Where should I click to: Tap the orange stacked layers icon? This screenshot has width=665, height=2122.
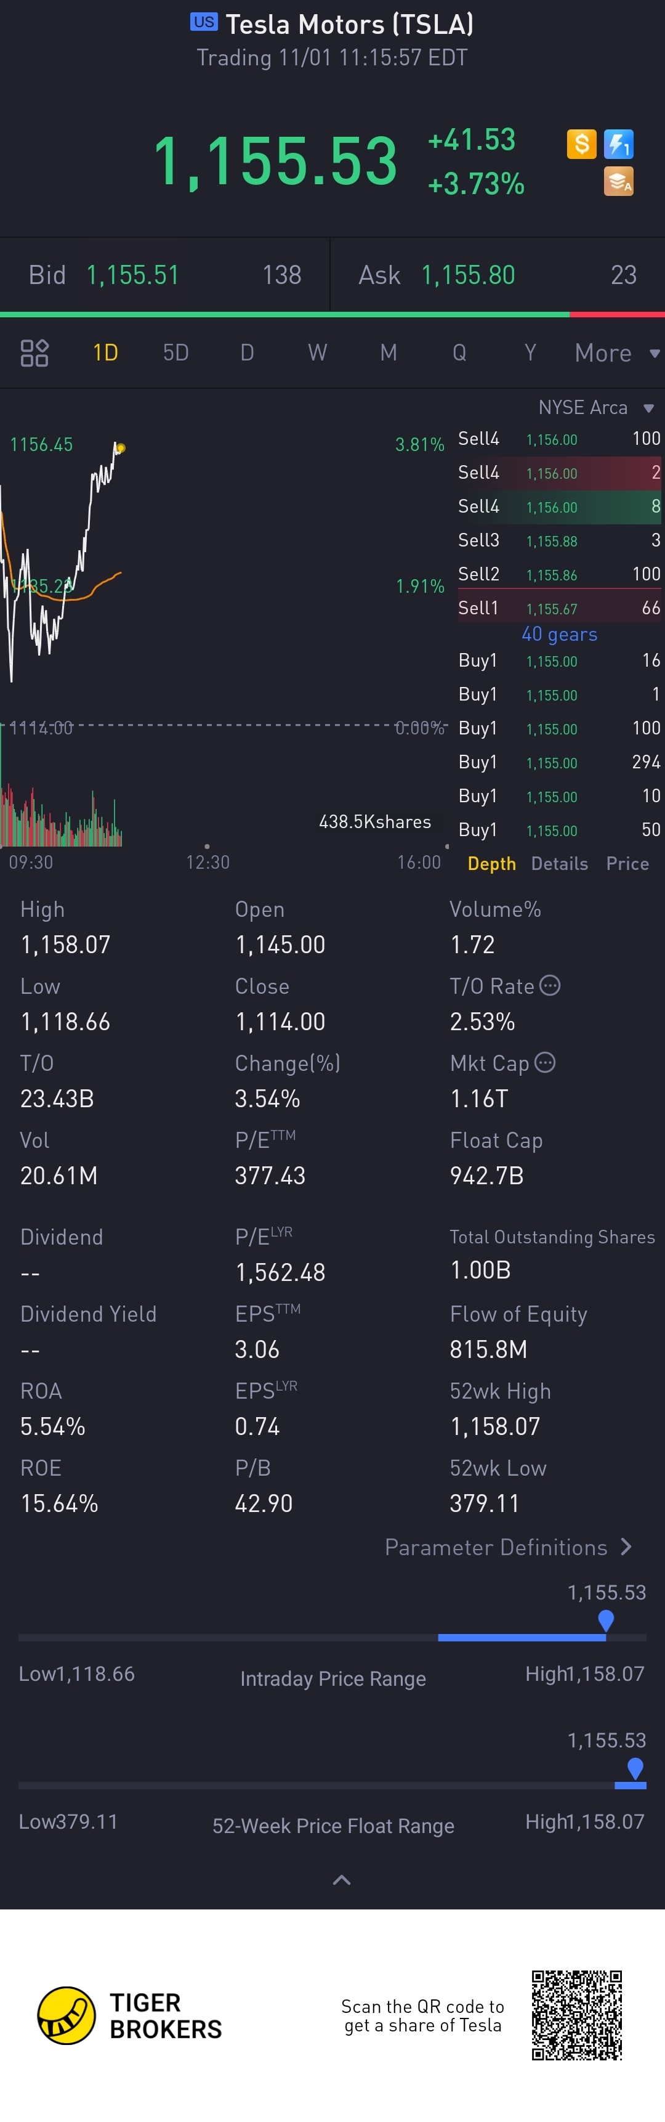619,181
